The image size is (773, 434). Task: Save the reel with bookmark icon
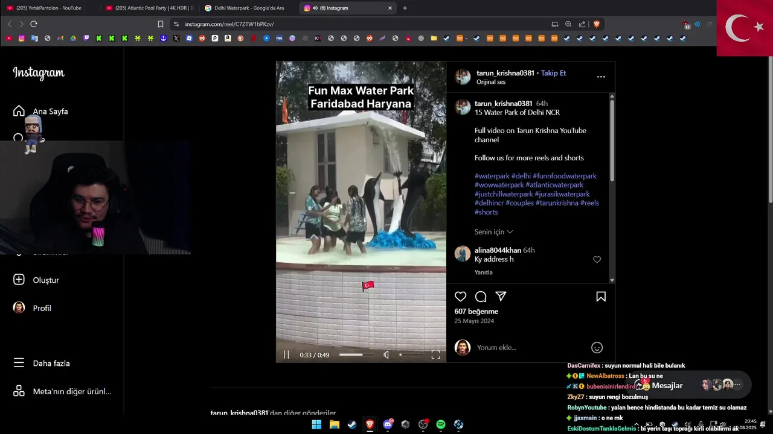pos(601,297)
